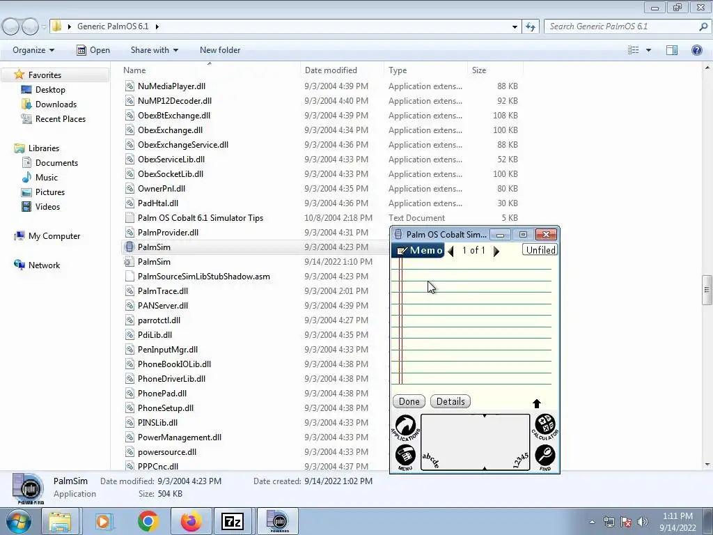
Task: Click the file list vertical scrollbar thumb
Action: tap(707, 290)
